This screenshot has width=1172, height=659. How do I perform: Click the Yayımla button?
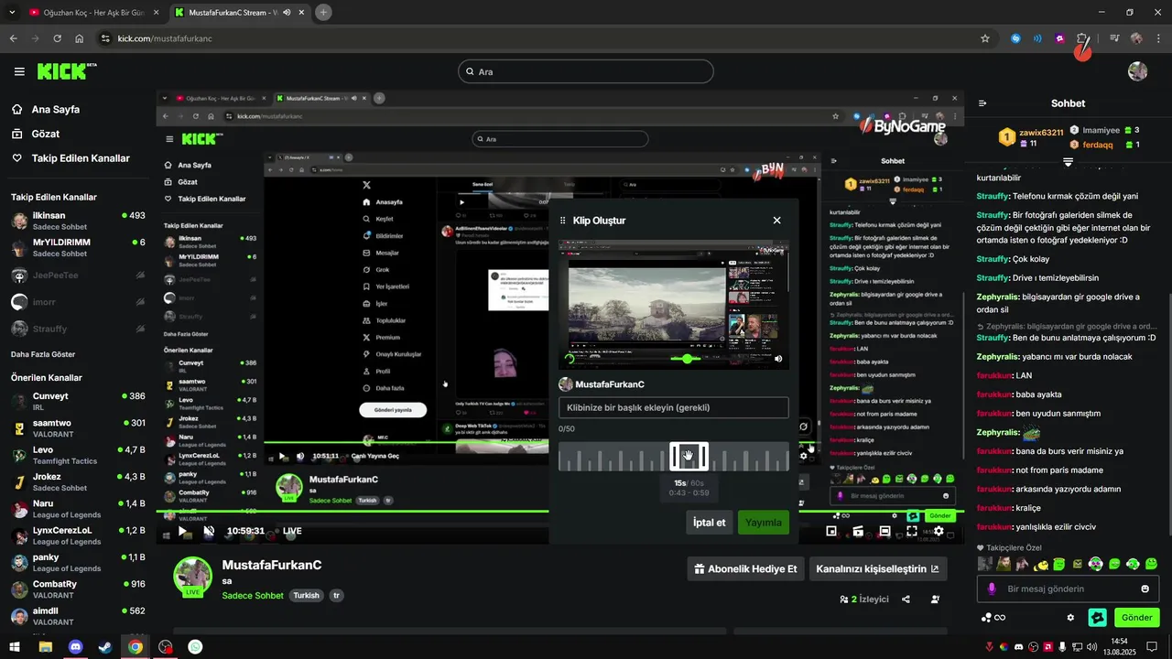[x=764, y=523]
